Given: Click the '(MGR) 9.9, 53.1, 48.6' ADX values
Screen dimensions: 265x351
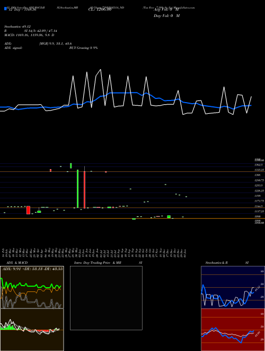Looking at the screenshot, I should [x=55, y=44].
